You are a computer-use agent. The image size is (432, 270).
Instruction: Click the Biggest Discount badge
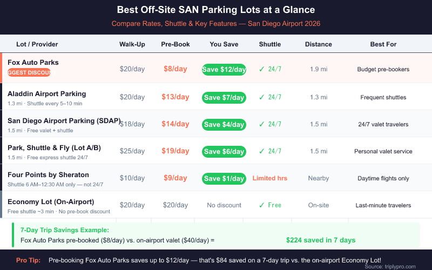pos(29,73)
